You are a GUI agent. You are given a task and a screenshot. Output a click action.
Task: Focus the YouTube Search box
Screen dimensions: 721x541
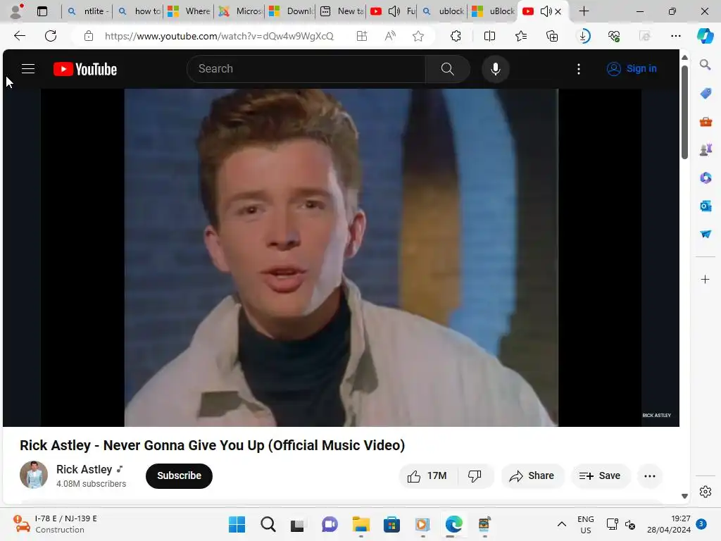click(x=306, y=69)
